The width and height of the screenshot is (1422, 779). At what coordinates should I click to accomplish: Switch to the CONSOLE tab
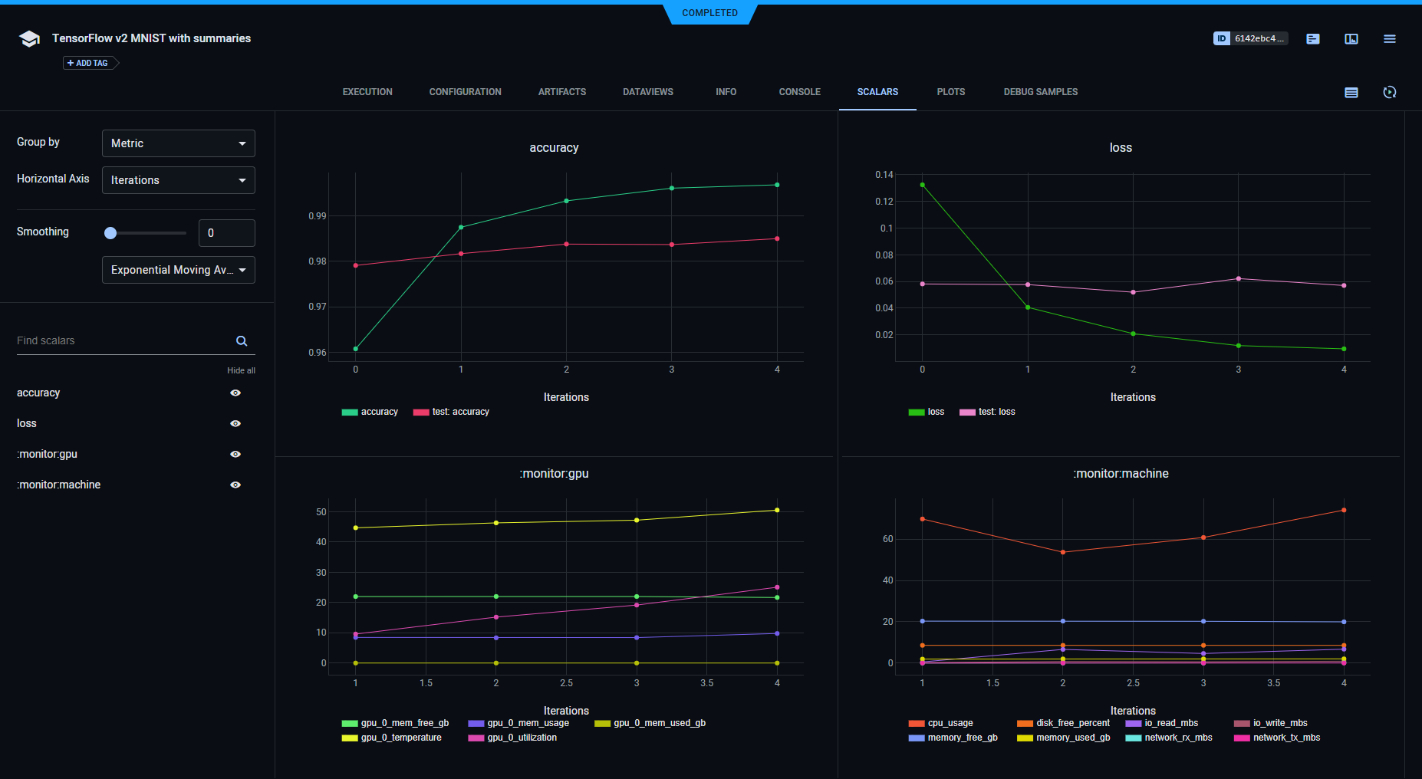coord(799,92)
